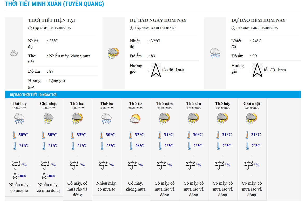Click the blue thermometer icon for Thứ ba 19/08
The height and width of the screenshot is (203, 305).
102,146
